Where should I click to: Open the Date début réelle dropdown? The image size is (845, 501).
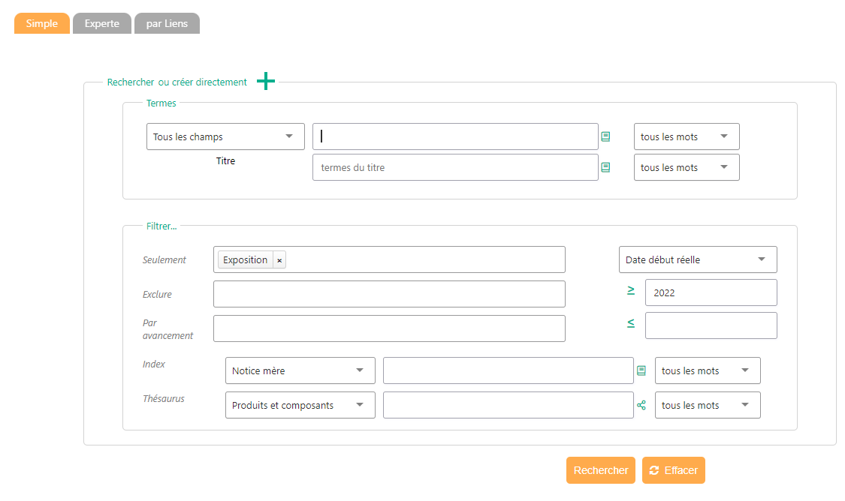[x=697, y=259]
